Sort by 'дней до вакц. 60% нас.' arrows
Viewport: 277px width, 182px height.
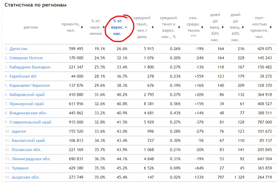[x=243, y=27]
